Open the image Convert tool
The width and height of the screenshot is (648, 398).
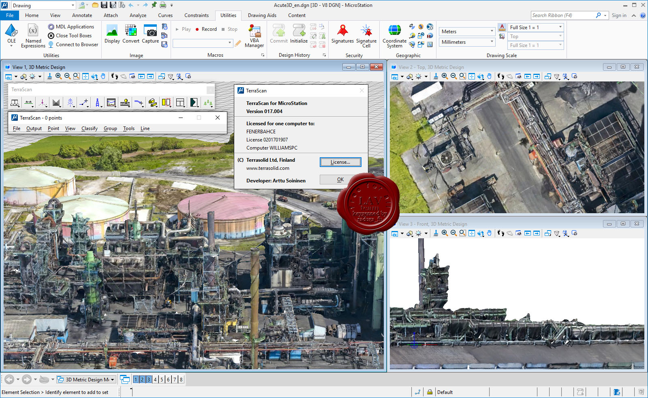pyautogui.click(x=130, y=34)
